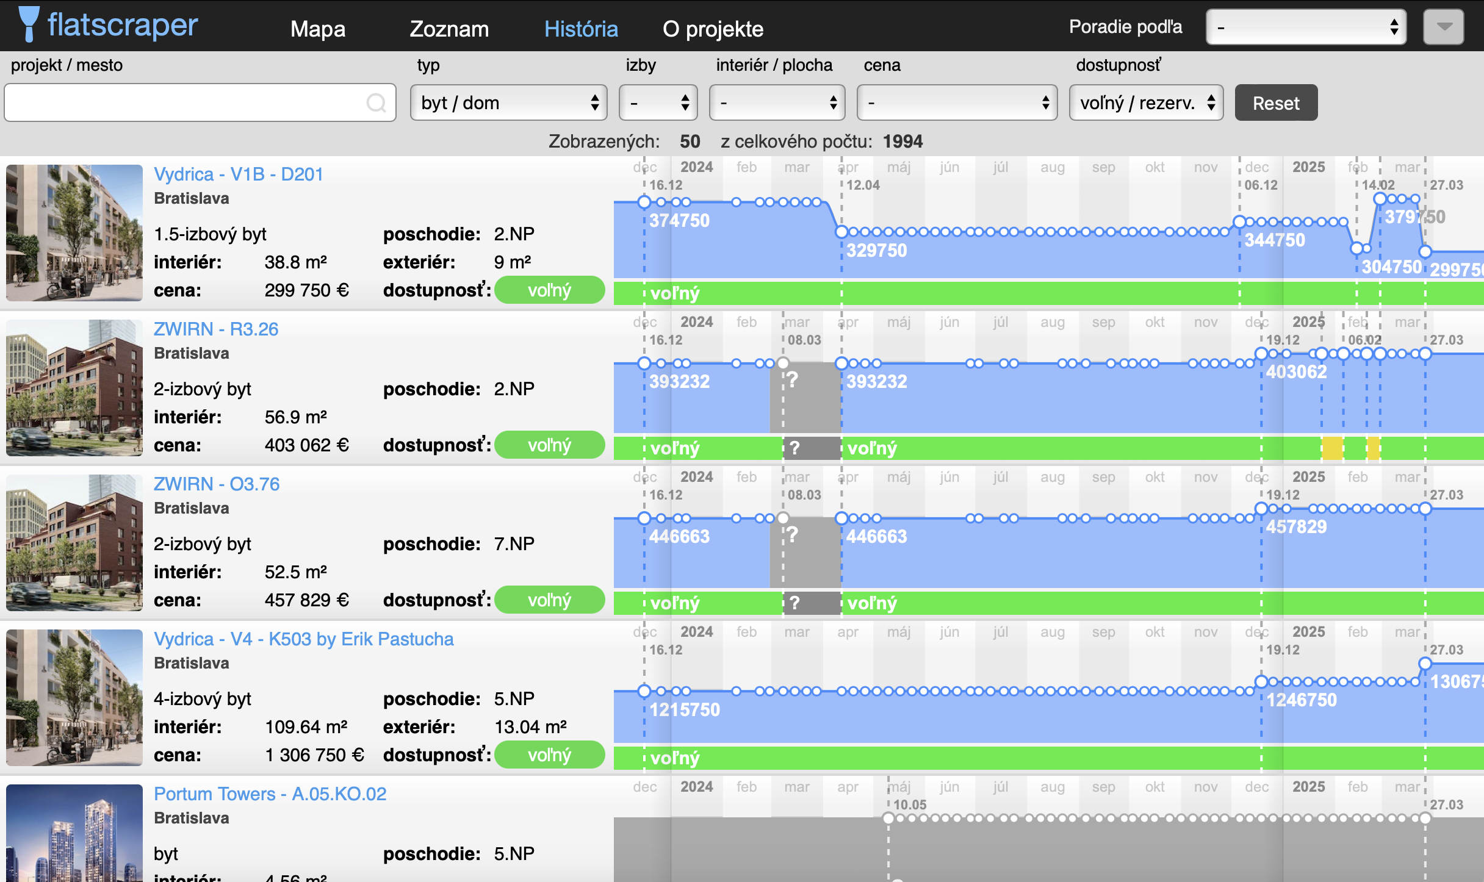This screenshot has height=882, width=1484.
Task: Open the byt / dom type dropdown
Action: pos(508,103)
